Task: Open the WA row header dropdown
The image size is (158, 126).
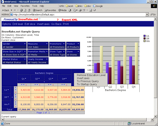Action: 9,104
